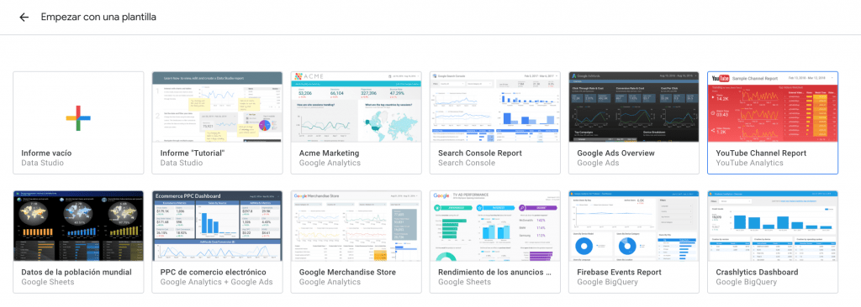Click the "Informe vacío" title
861x307 pixels.
coord(47,153)
